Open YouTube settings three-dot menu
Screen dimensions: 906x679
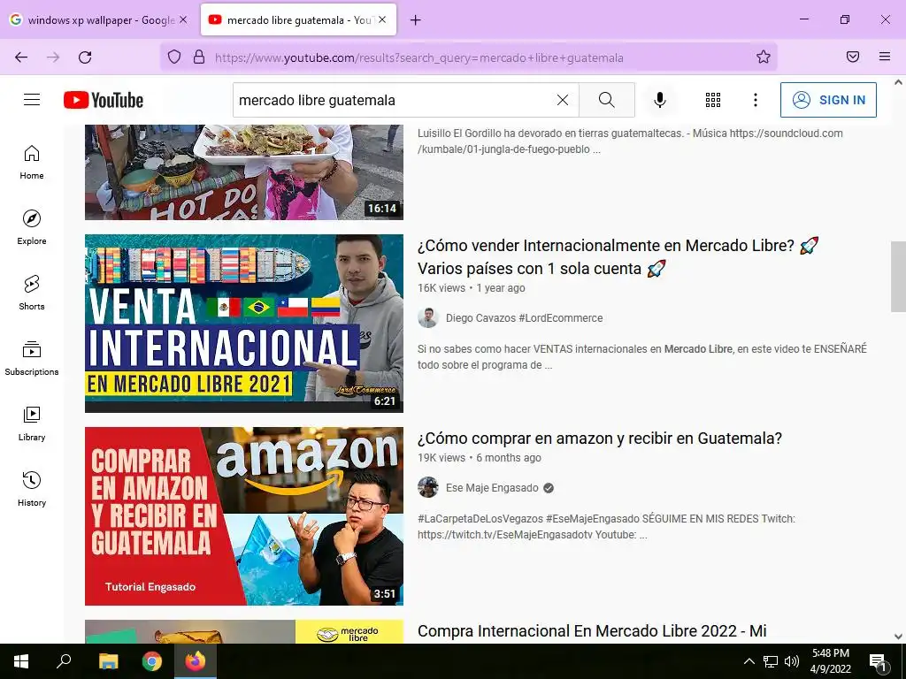pos(756,100)
